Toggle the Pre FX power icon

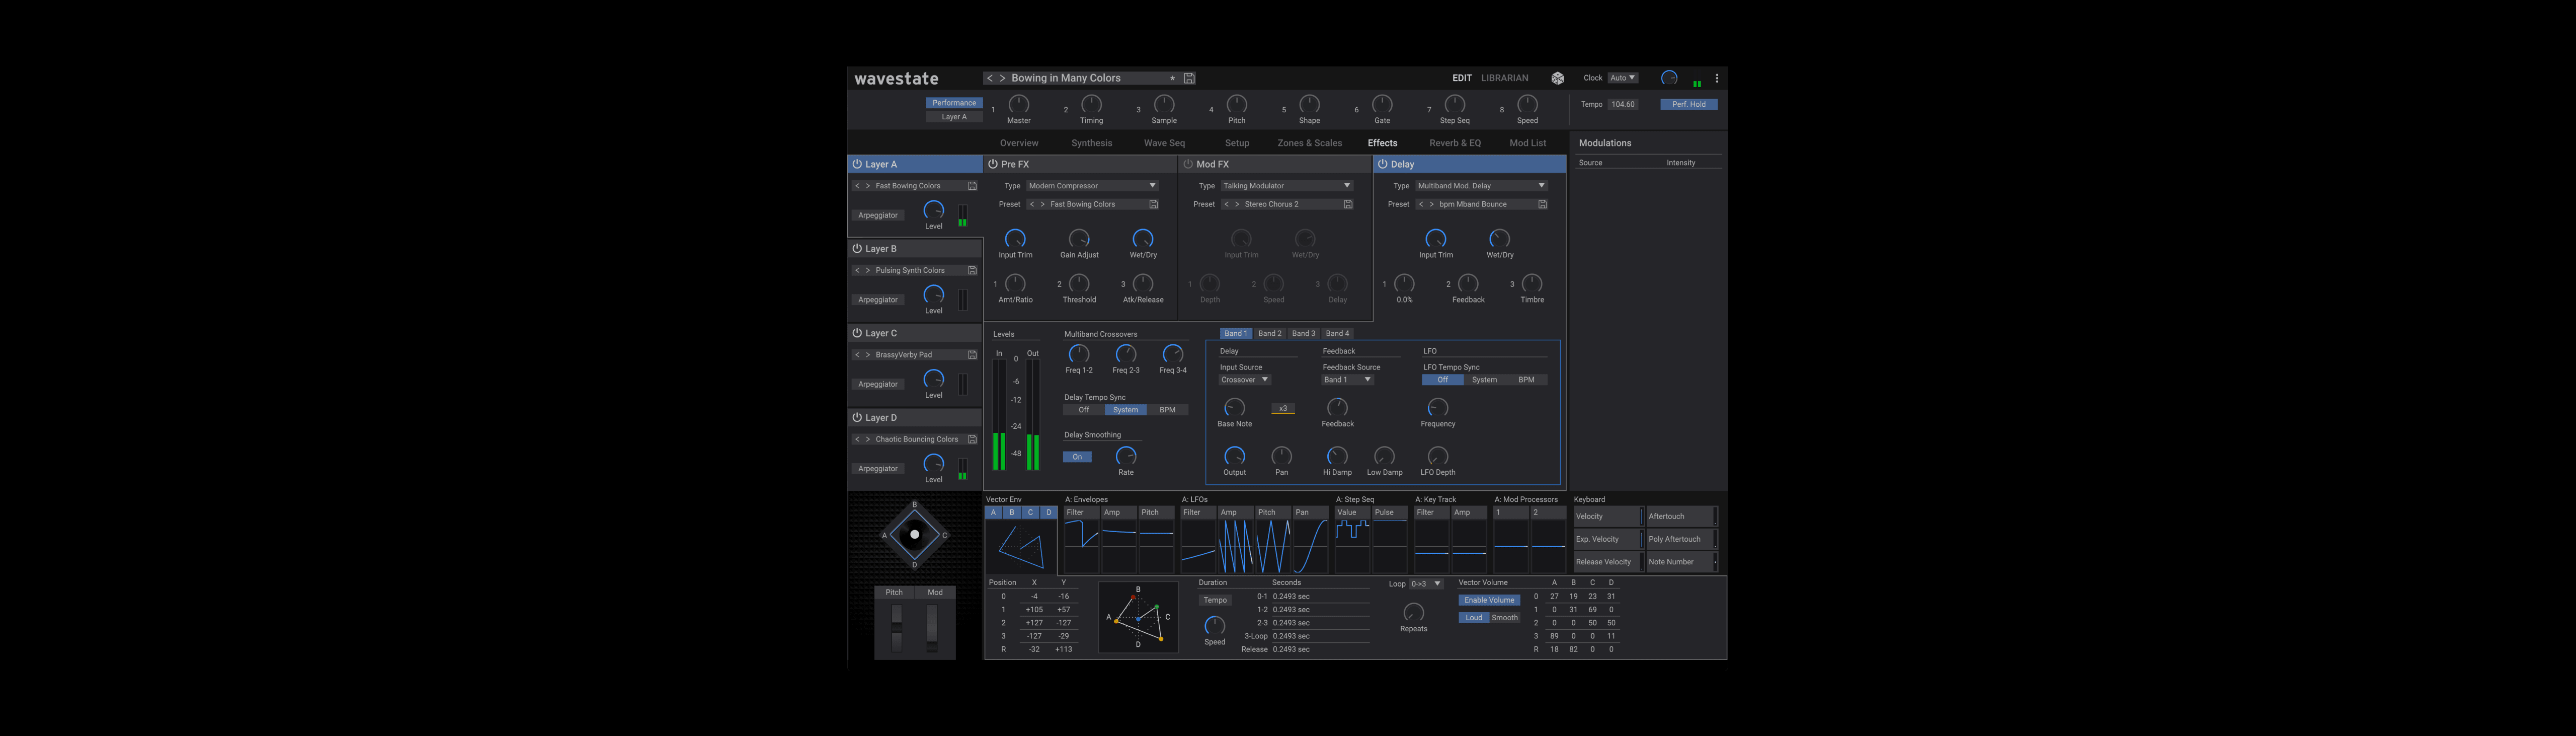click(993, 164)
